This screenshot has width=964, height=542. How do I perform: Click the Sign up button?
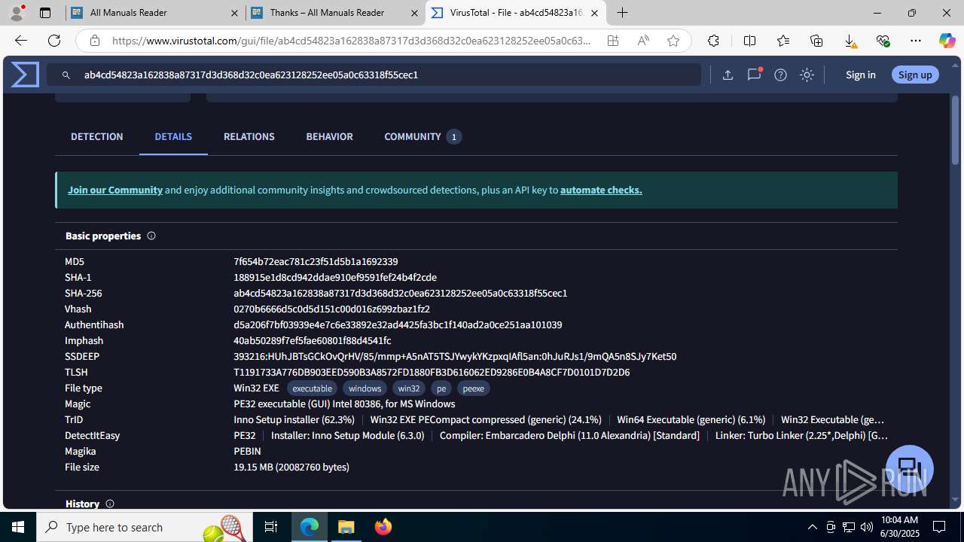915,75
